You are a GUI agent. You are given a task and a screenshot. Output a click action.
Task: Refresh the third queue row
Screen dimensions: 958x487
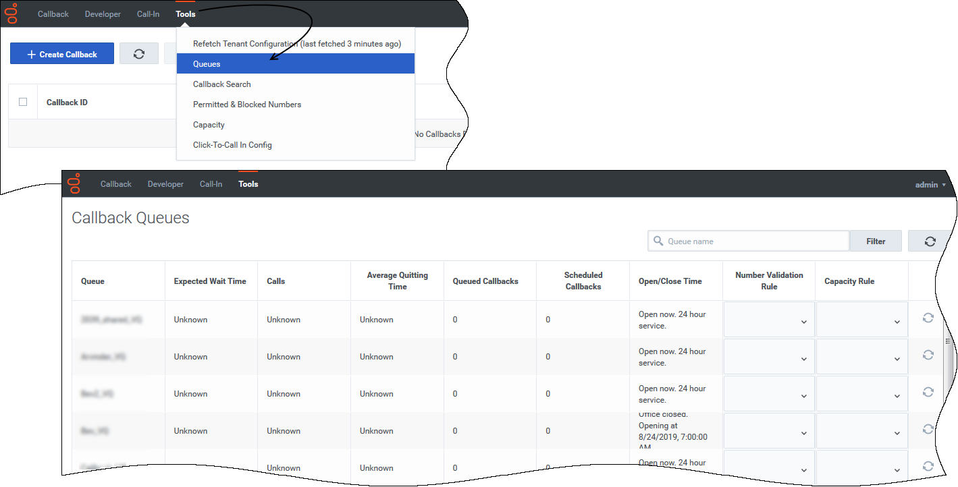[928, 392]
